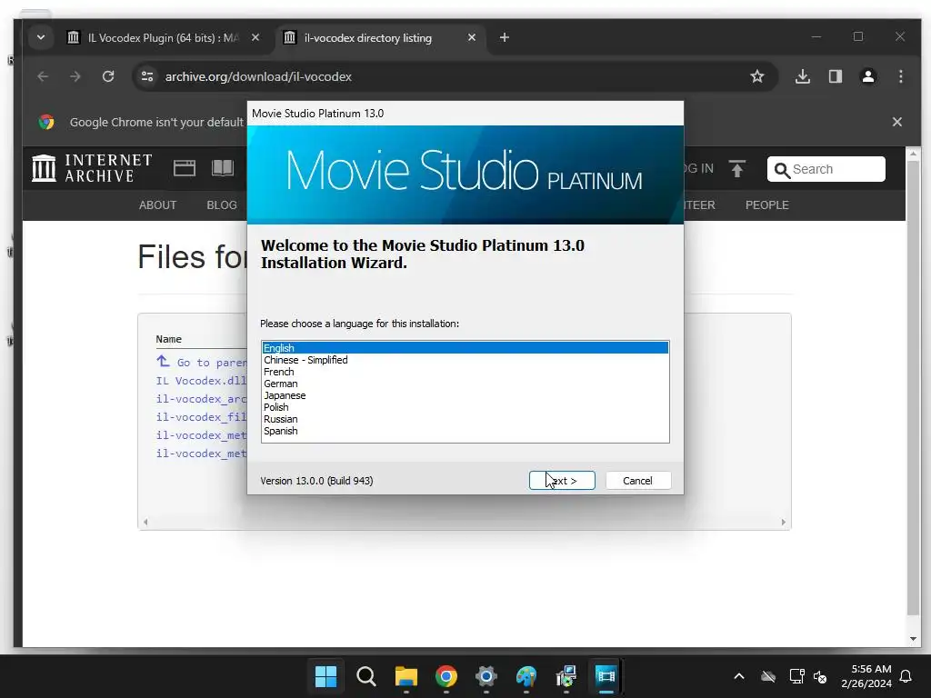The height and width of the screenshot is (698, 931).
Task: Click the taskbar clock and date
Action: tap(866, 676)
